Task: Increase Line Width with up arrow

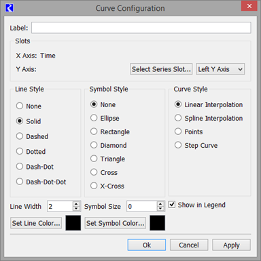Action: [76, 203]
